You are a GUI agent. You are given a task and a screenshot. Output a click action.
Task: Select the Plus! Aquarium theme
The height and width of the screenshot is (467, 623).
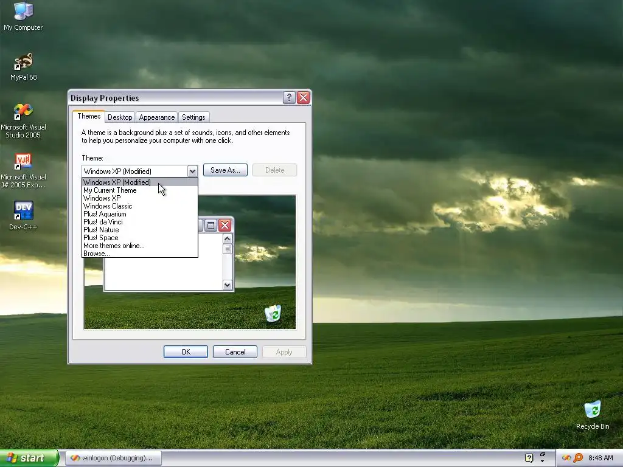139,214
